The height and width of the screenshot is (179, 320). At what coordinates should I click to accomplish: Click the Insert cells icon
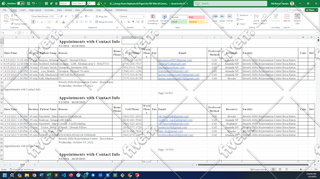coord(215,17)
